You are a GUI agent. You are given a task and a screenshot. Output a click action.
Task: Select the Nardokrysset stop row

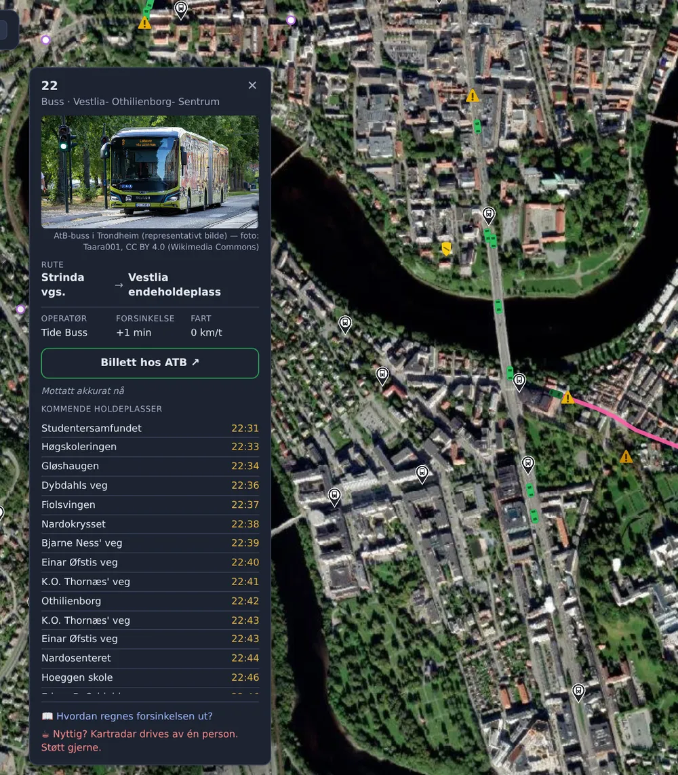(x=150, y=524)
